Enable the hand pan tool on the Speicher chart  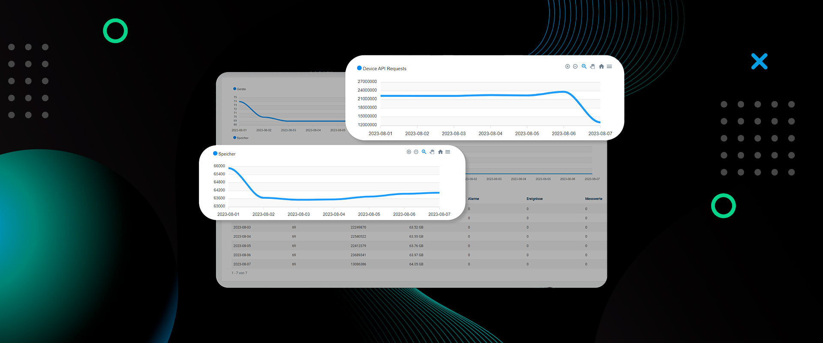(x=432, y=152)
